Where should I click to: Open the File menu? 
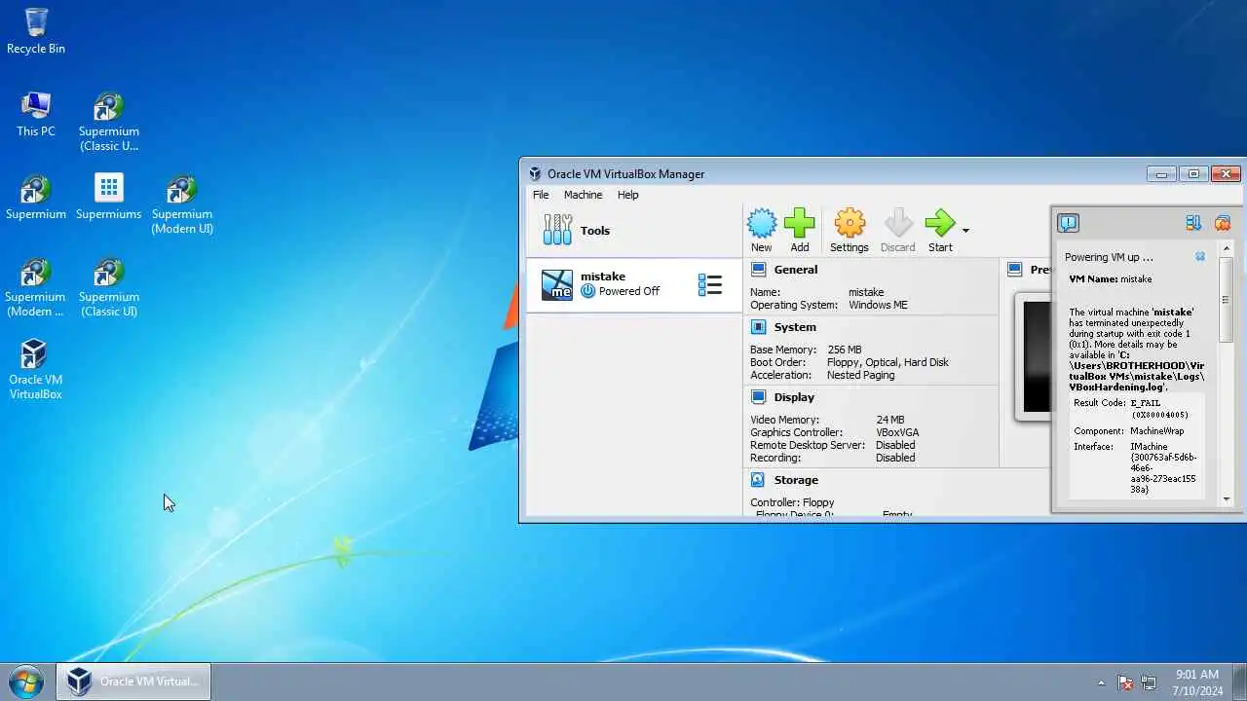[x=541, y=195]
